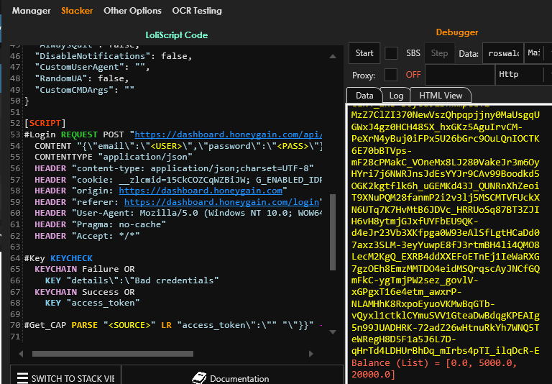Open the Manager tab
552x384 pixels.
pos(32,11)
